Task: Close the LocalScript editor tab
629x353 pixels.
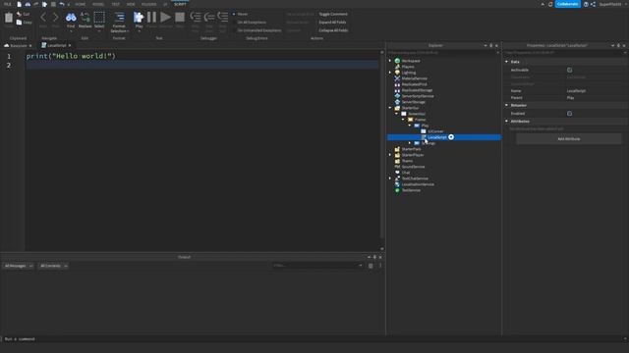Action: tap(70, 46)
